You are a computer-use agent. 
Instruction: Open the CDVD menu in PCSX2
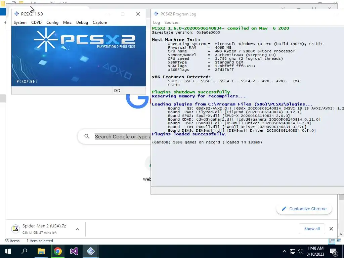[36, 23]
